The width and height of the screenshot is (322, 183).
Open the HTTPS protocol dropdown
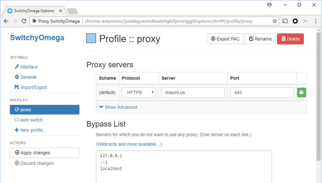[x=139, y=92]
